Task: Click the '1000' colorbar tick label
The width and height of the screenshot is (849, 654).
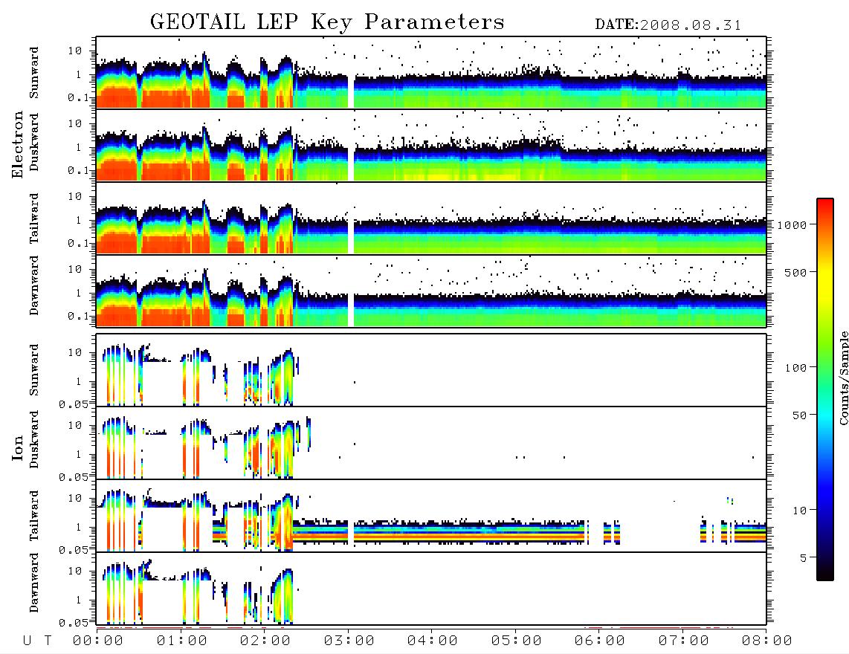Action: 792,225
